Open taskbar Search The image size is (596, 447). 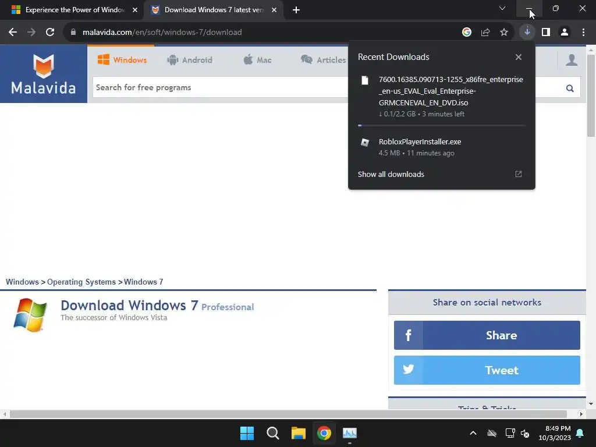(273, 433)
